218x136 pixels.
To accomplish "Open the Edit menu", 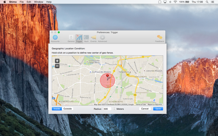I will pyautogui.click(x=29, y=2).
